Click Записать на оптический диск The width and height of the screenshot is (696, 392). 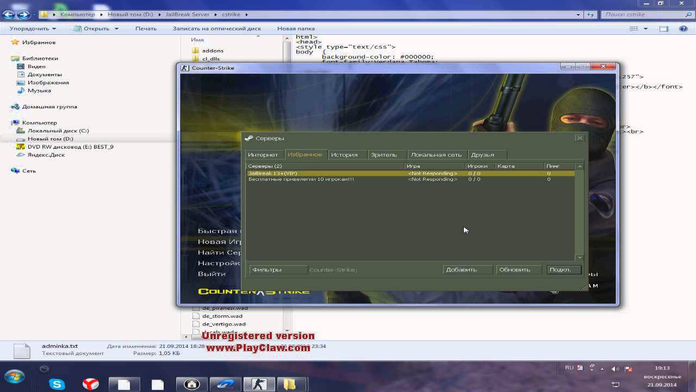coord(217,28)
